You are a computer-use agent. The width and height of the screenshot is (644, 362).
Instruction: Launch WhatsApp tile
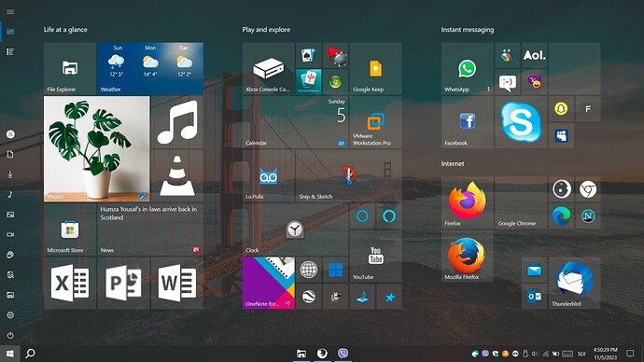(468, 68)
